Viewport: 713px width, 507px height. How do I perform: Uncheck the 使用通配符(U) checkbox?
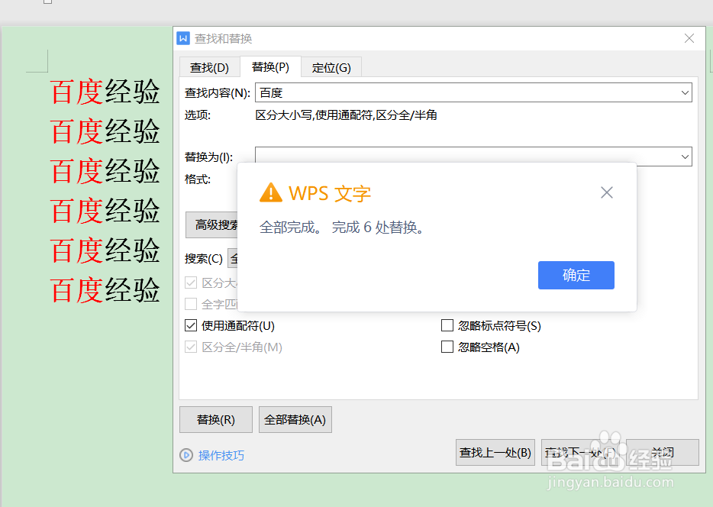point(191,325)
